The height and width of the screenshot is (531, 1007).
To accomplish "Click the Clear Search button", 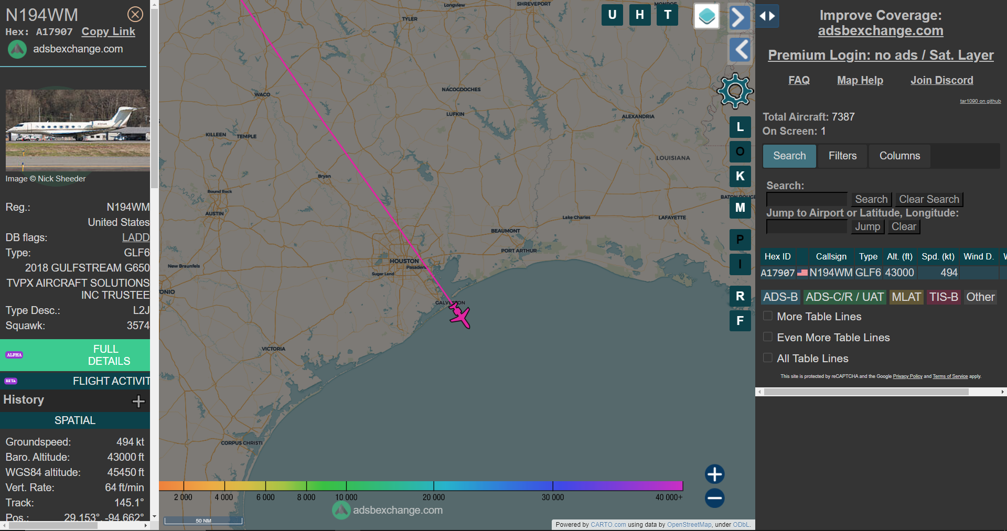I will coord(929,199).
